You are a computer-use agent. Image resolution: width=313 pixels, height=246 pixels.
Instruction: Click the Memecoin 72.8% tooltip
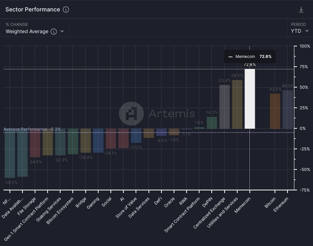(249, 56)
